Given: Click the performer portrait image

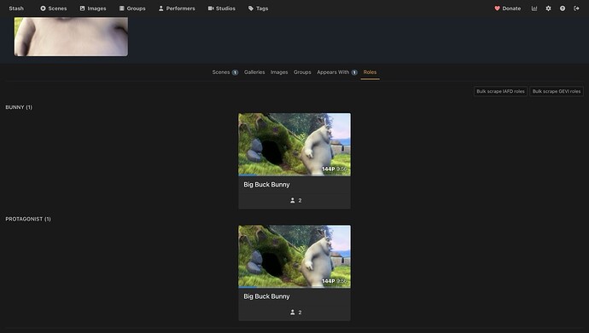Looking at the screenshot, I should pyautogui.click(x=71, y=37).
